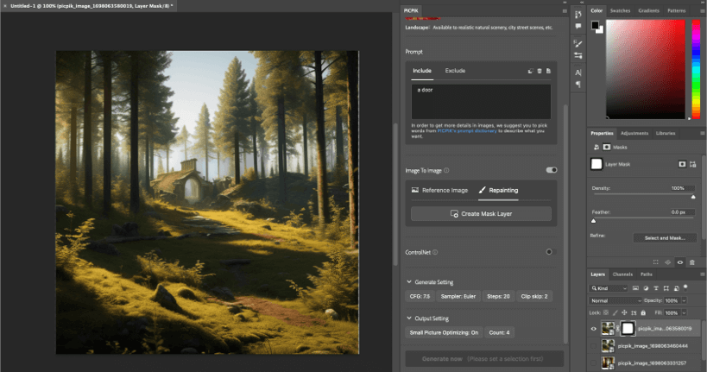Click the trash icon in the Prompt header
The height and width of the screenshot is (372, 707).
[539, 71]
